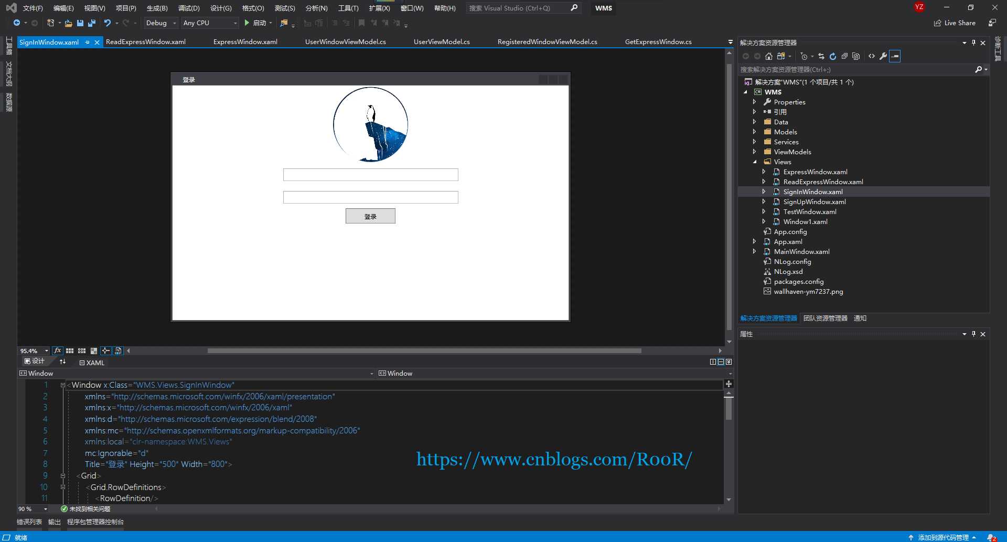Viewport: 1007px width, 542px height.
Task: Save the current file with single-disk icon
Action: (x=80, y=23)
